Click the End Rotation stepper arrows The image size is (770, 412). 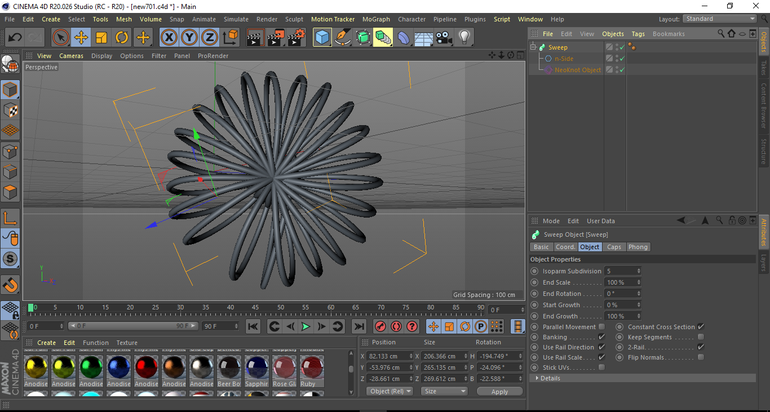tap(639, 294)
